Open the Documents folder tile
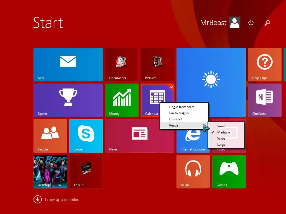 tap(122, 64)
